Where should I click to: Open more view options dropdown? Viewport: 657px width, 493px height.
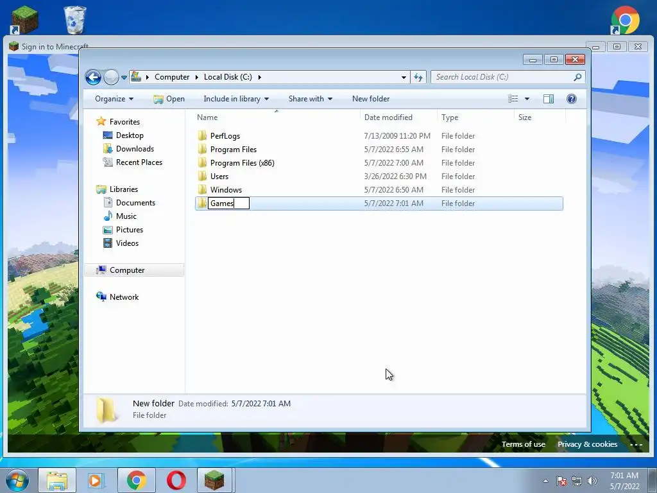tap(527, 99)
